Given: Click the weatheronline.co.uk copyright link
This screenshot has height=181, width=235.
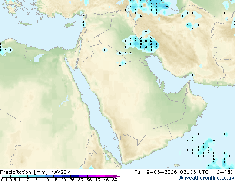Looking at the screenshot, I should pyautogui.click(x=206, y=178).
